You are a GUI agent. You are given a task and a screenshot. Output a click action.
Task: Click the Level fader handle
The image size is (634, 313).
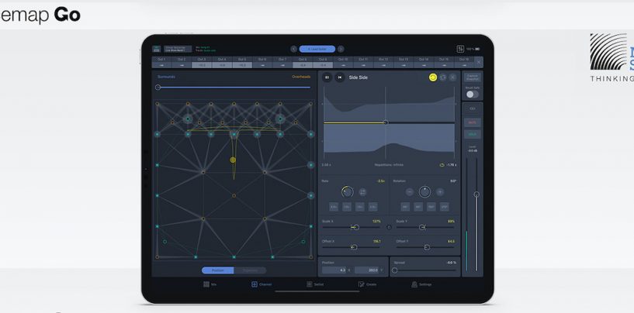[x=476, y=194]
